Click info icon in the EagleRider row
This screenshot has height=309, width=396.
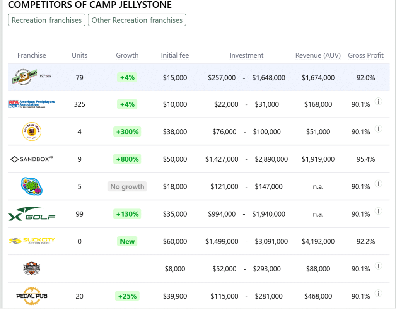point(378,266)
